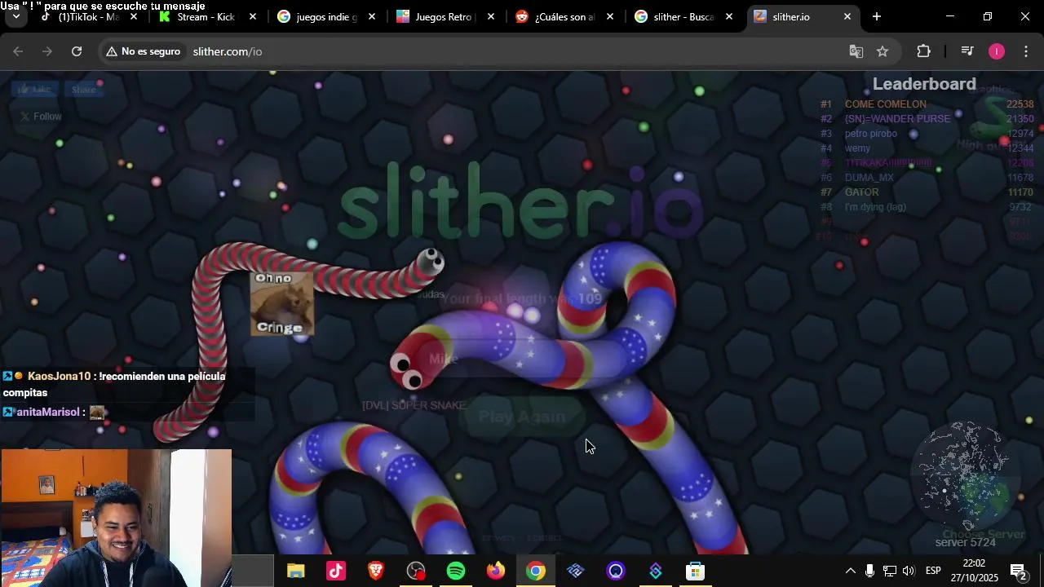Click the Share button

82,90
